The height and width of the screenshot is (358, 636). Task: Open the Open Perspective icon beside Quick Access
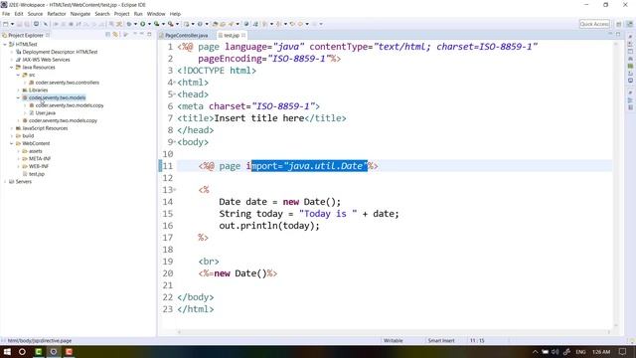point(618,24)
